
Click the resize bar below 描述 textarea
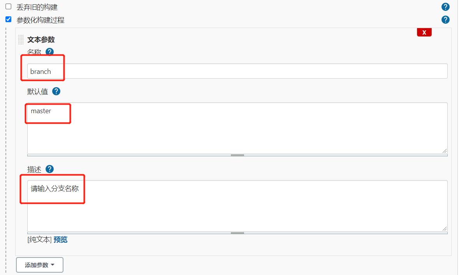pyautogui.click(x=237, y=233)
